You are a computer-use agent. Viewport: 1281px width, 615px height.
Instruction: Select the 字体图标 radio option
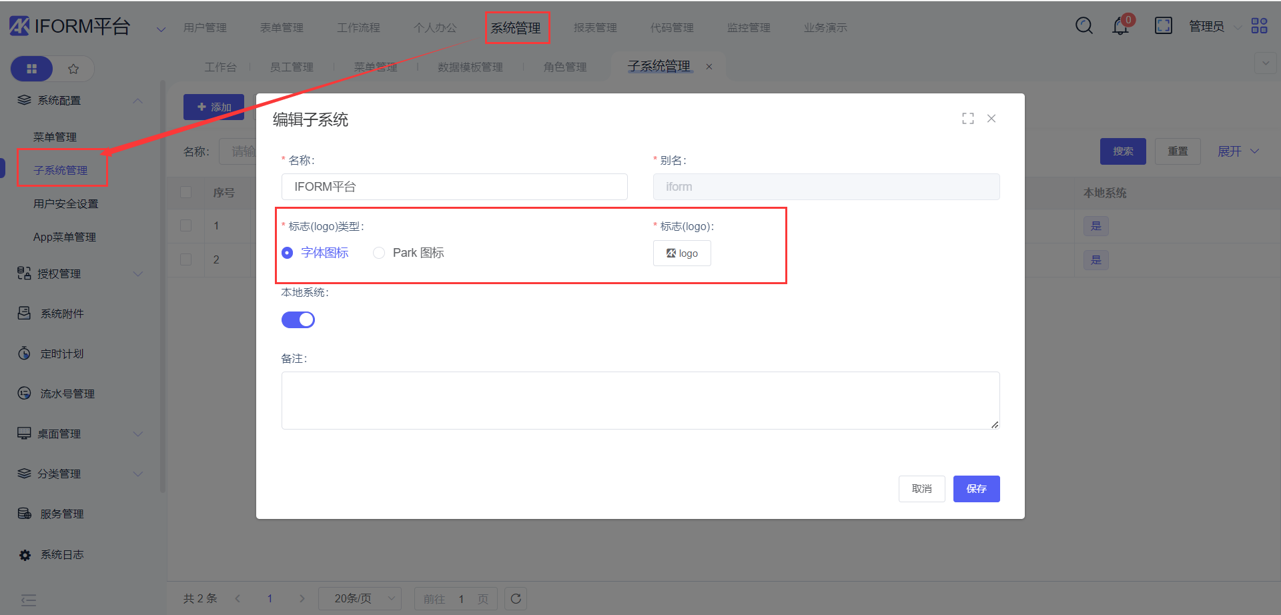click(x=288, y=253)
